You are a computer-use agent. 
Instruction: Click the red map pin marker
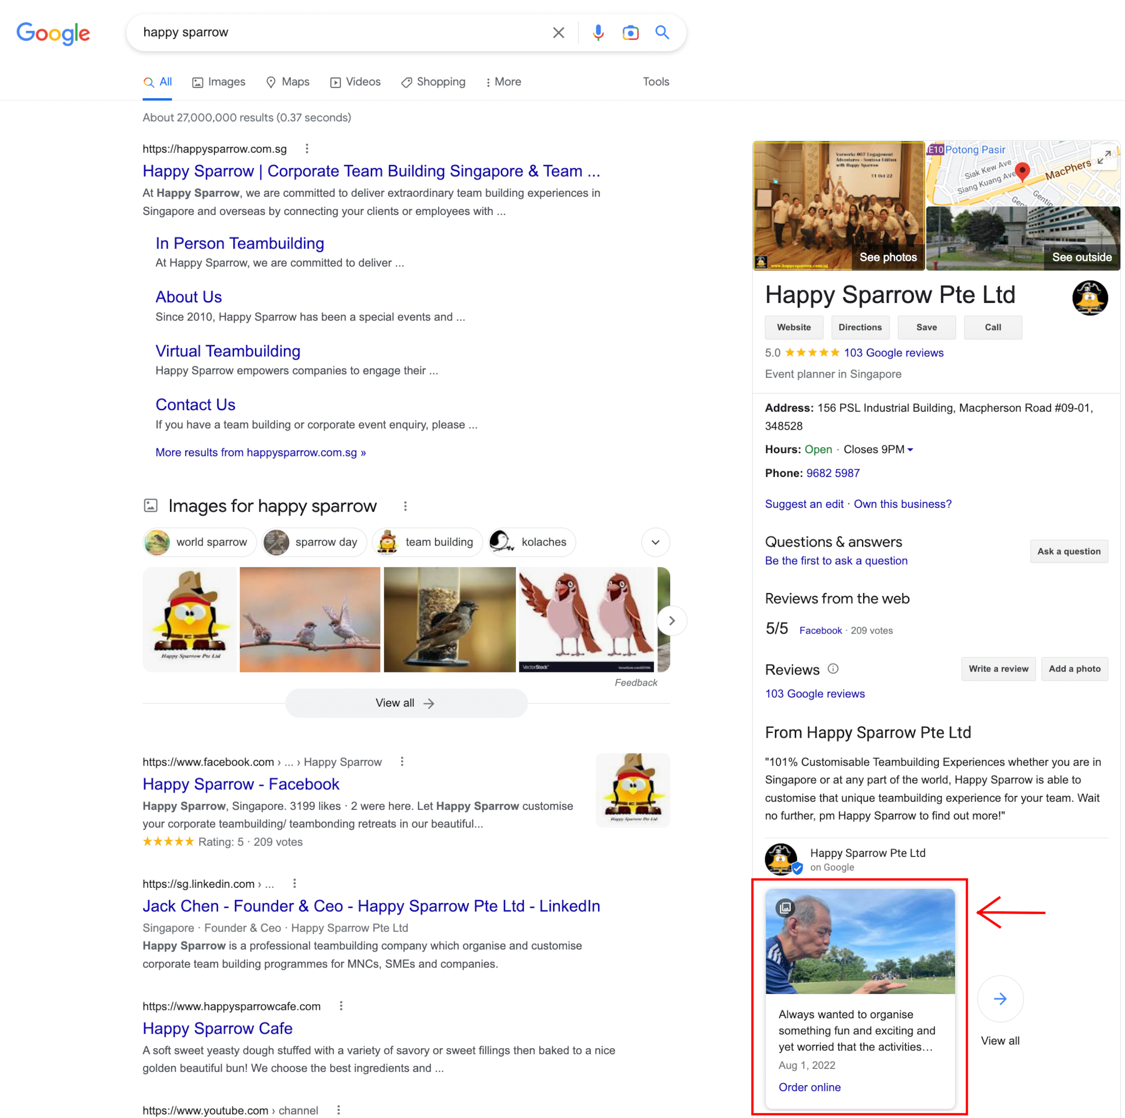[x=1022, y=171]
